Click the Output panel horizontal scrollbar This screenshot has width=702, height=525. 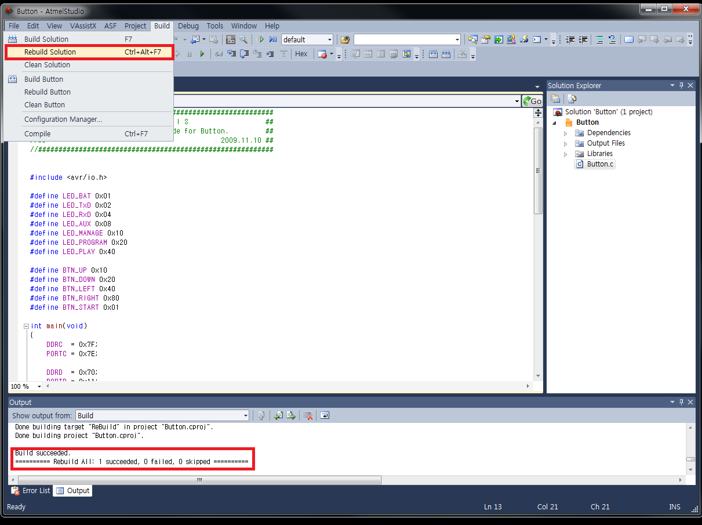199,480
